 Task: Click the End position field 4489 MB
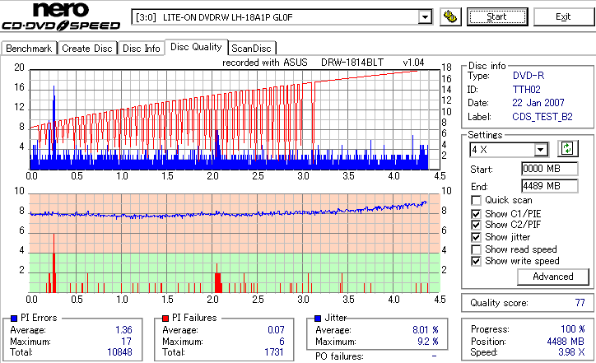click(x=550, y=186)
